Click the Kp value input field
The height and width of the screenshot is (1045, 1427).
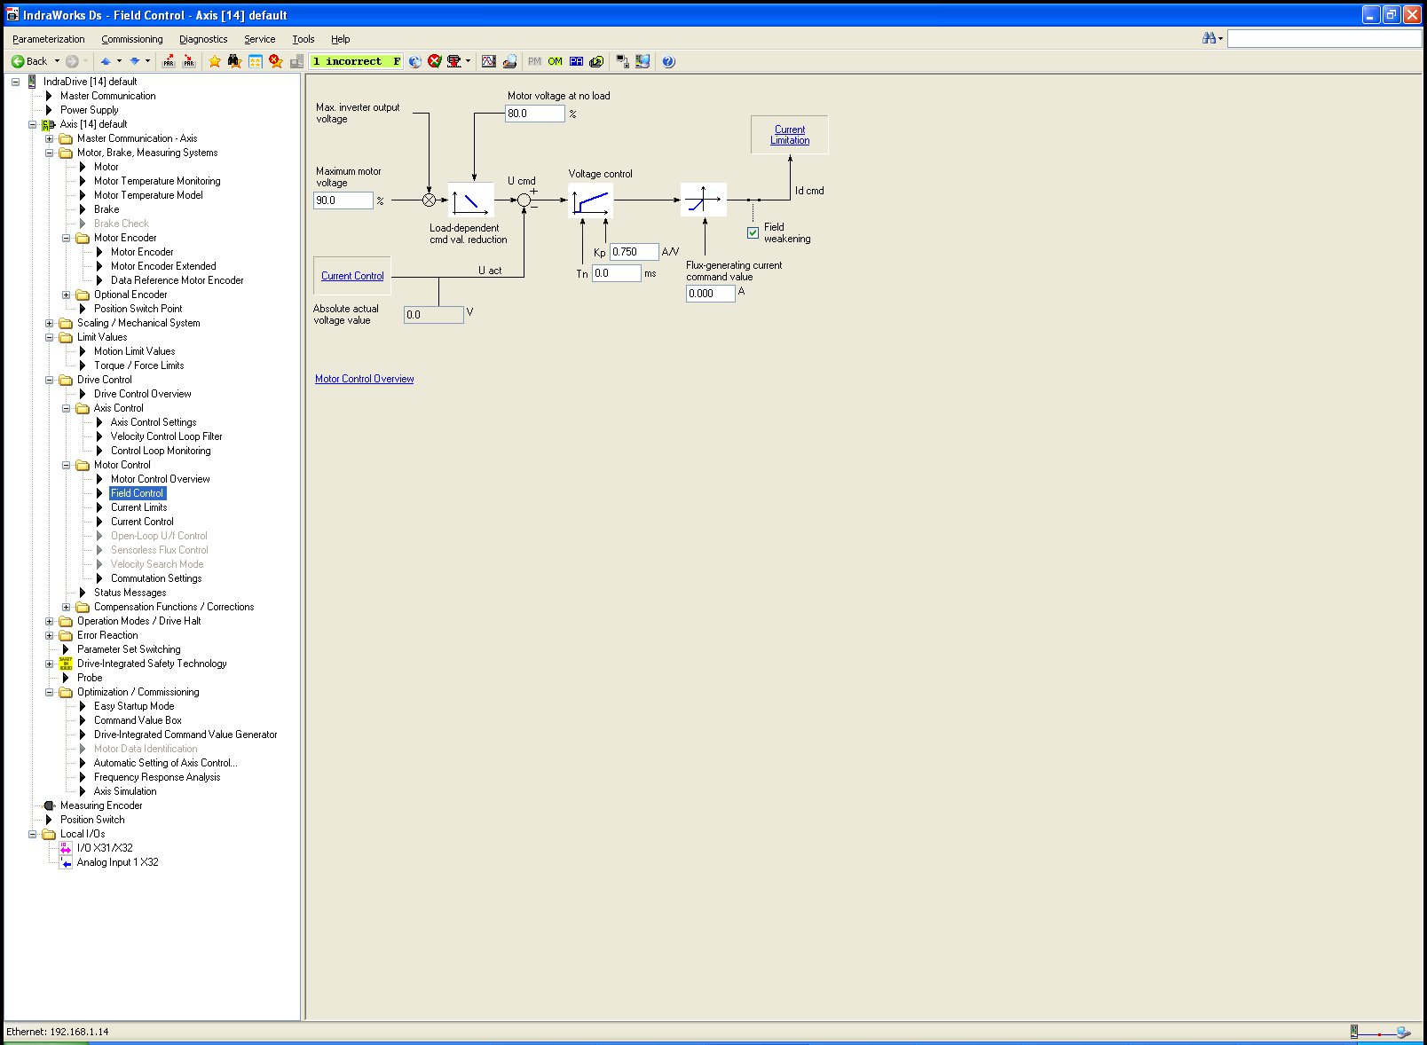634,252
